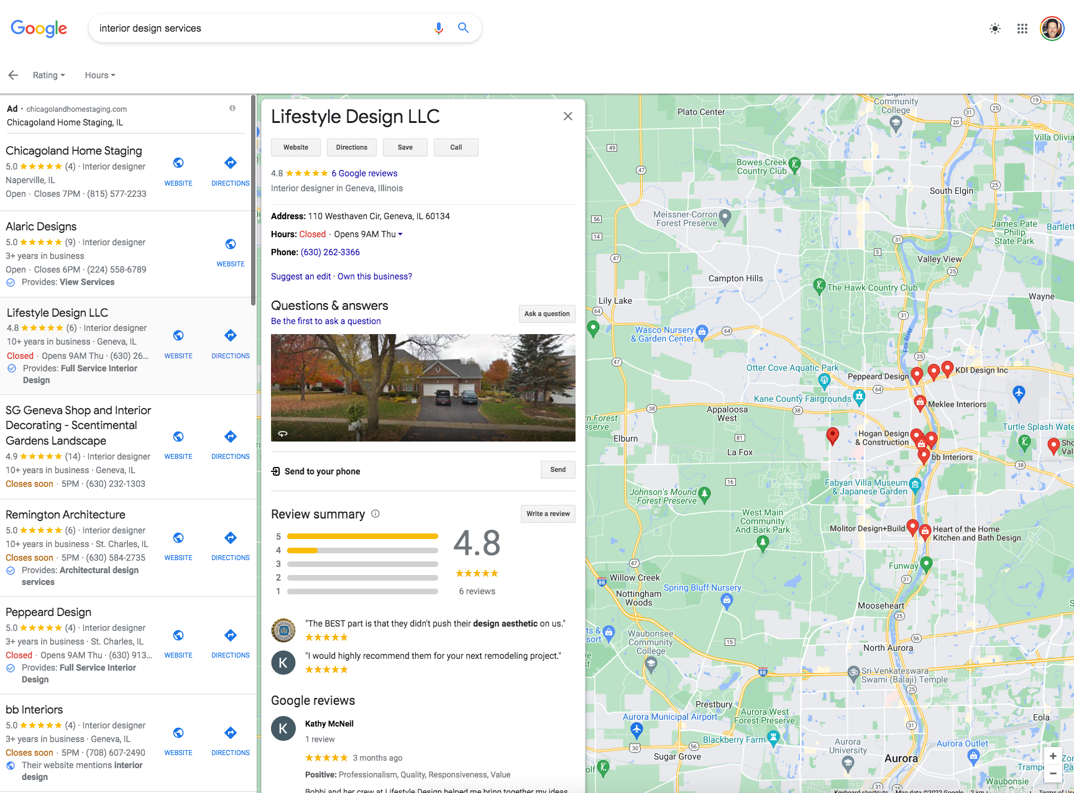The image size is (1074, 793).
Task: Open Remington Architecture website icon
Action: [x=178, y=538]
